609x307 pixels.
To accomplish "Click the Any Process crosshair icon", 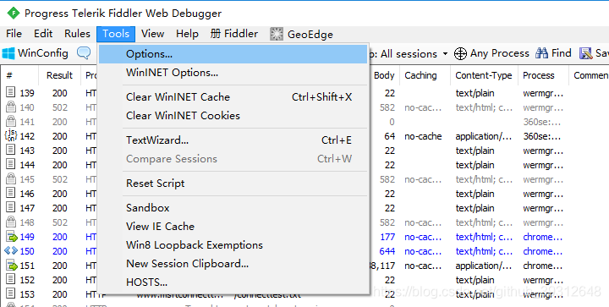I will (460, 53).
